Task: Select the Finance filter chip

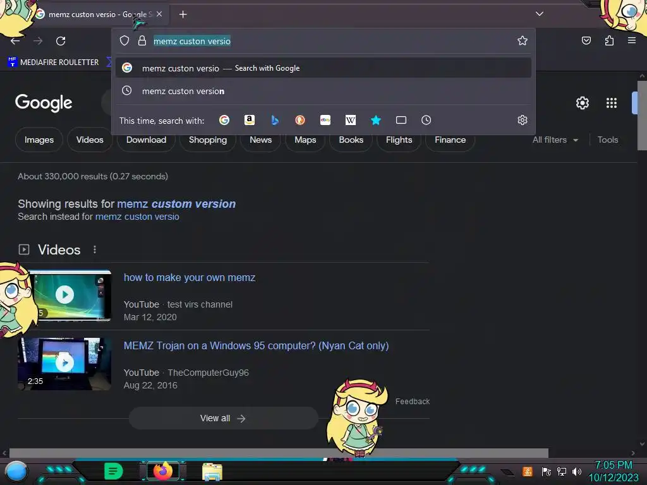Action: 450,140
